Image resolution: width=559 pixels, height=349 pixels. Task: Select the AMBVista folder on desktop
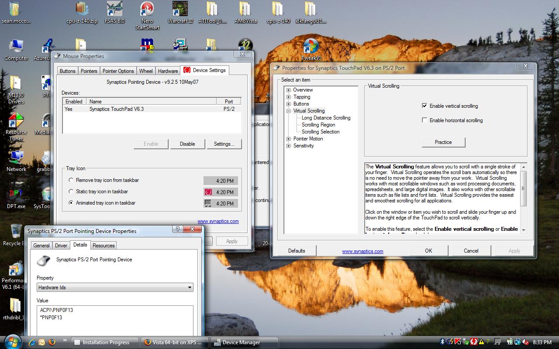245,13
